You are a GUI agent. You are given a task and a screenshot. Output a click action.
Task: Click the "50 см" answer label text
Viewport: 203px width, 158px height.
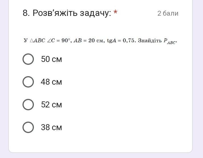pyautogui.click(x=52, y=59)
